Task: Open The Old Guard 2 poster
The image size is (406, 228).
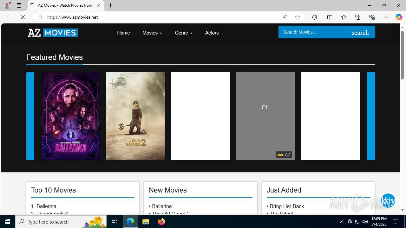Action: (x=135, y=116)
